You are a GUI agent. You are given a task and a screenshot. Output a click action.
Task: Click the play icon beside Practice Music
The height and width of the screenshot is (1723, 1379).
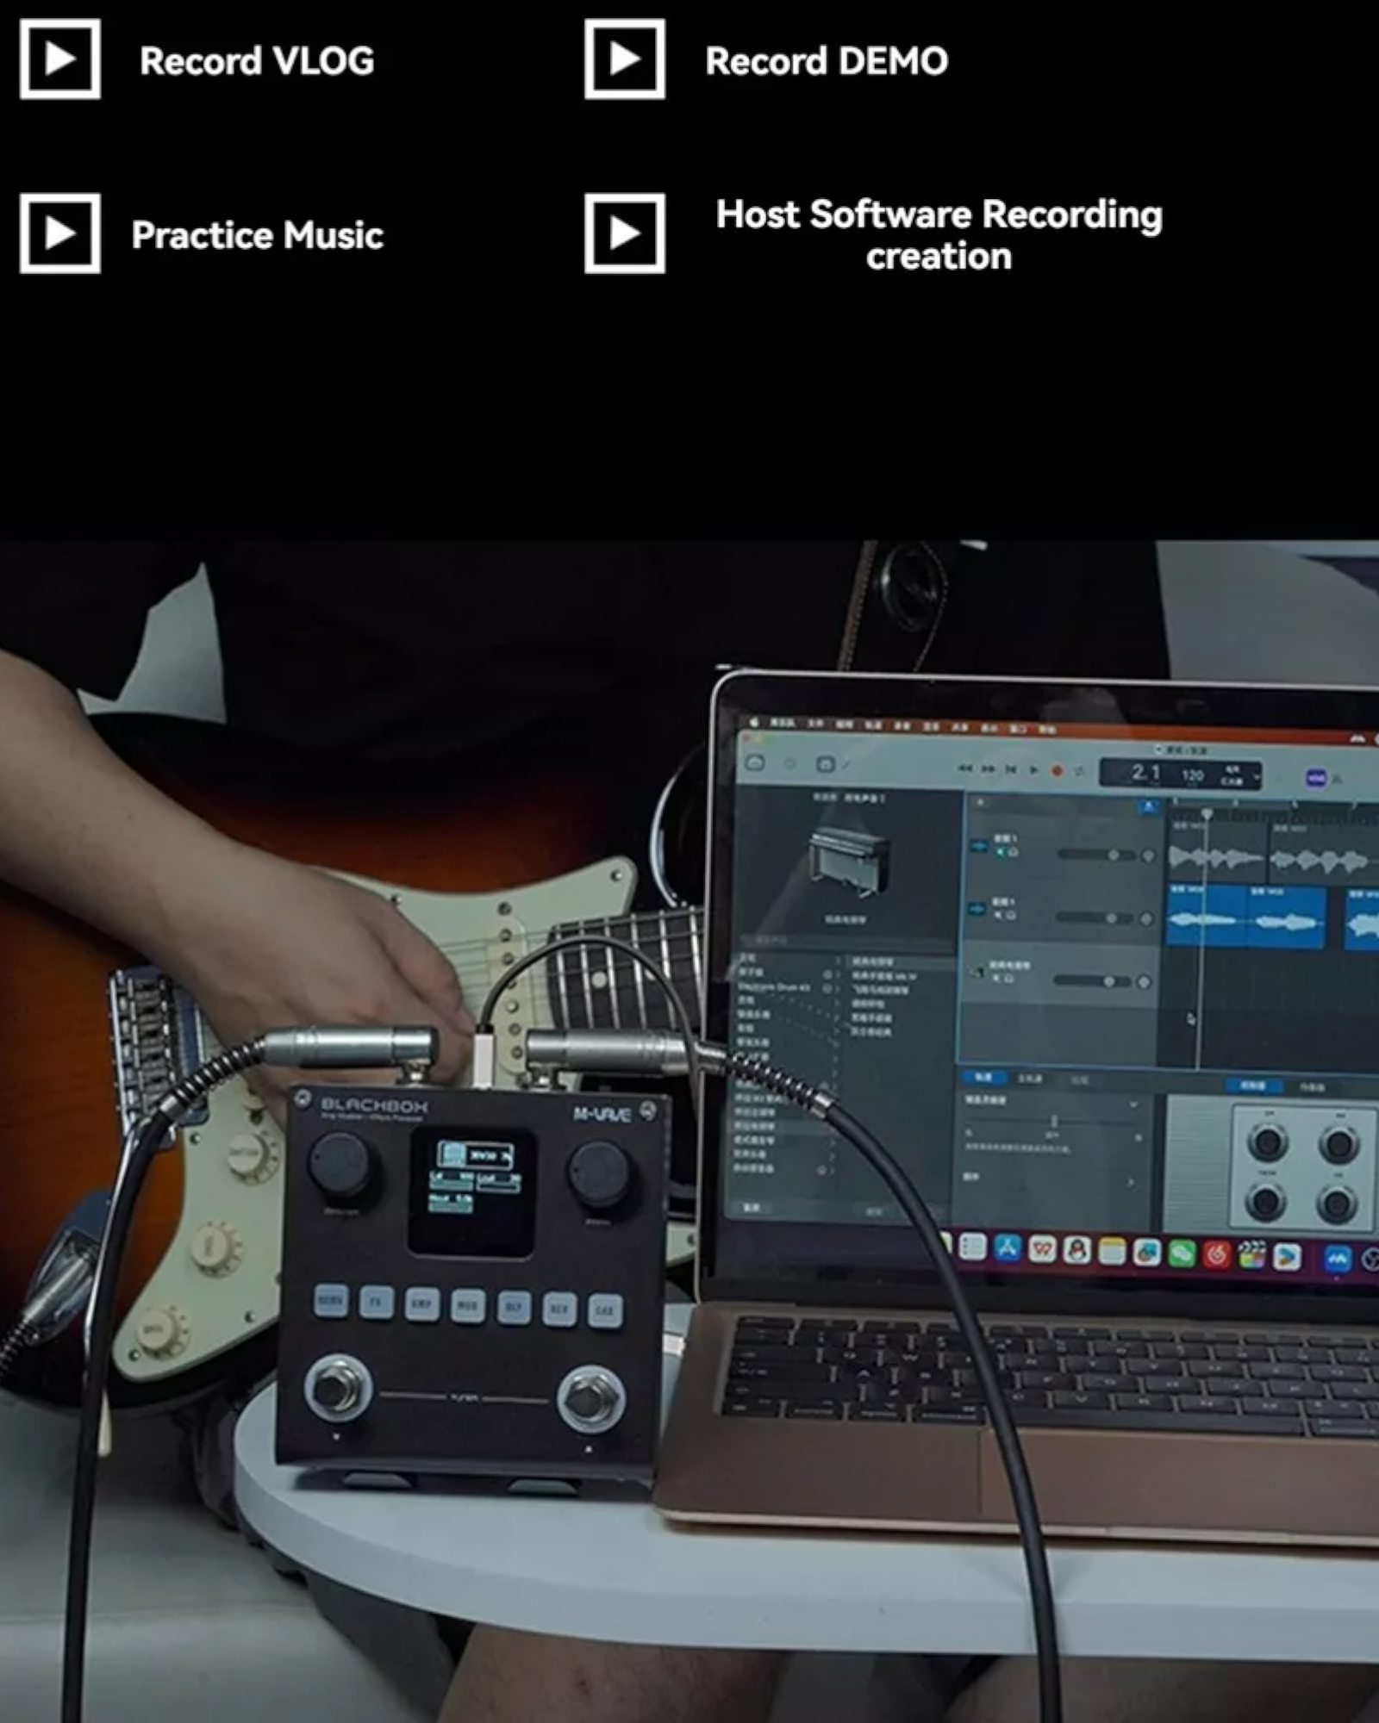[x=59, y=233]
